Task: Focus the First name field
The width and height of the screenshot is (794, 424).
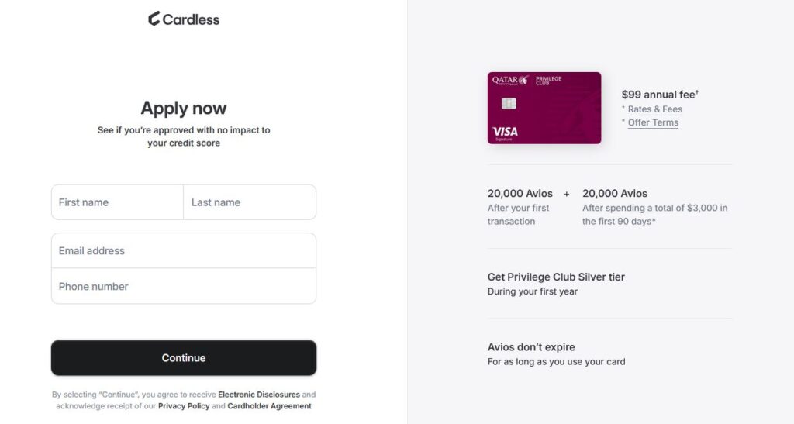Action: tap(117, 202)
